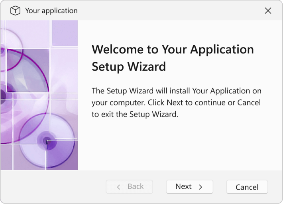Click the "Your application" window title text

[51, 11]
